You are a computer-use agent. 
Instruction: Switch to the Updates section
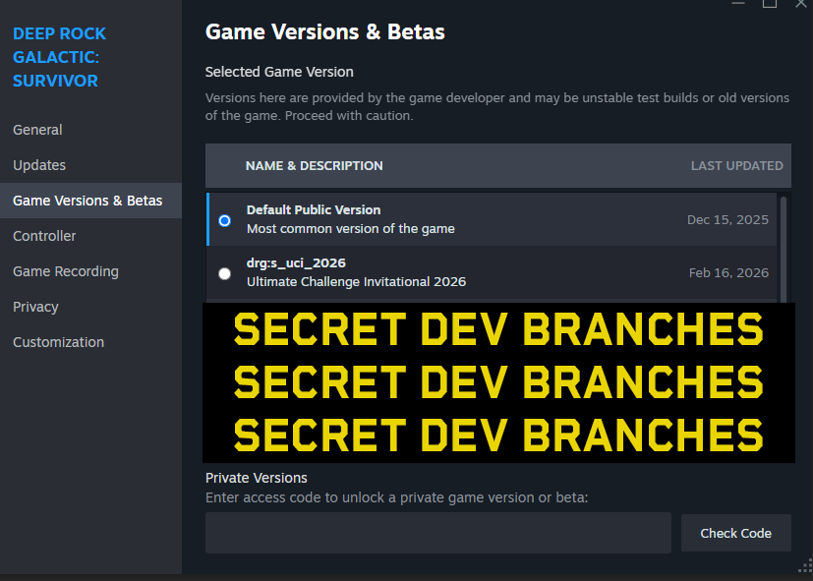pyautogui.click(x=39, y=165)
